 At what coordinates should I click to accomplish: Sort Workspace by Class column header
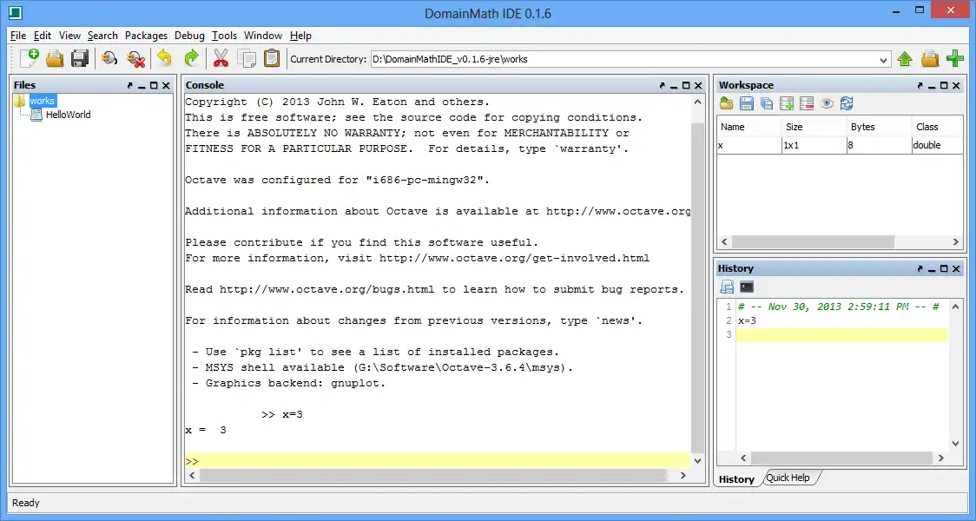point(938,127)
